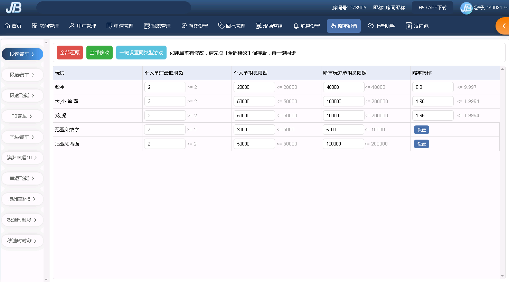Select 极速赛车 in the sidebar

[x=22, y=75]
